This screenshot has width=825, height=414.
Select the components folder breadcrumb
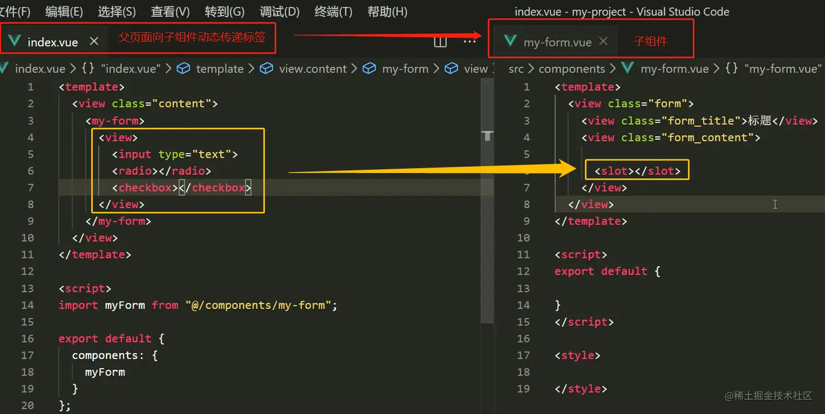click(x=572, y=69)
